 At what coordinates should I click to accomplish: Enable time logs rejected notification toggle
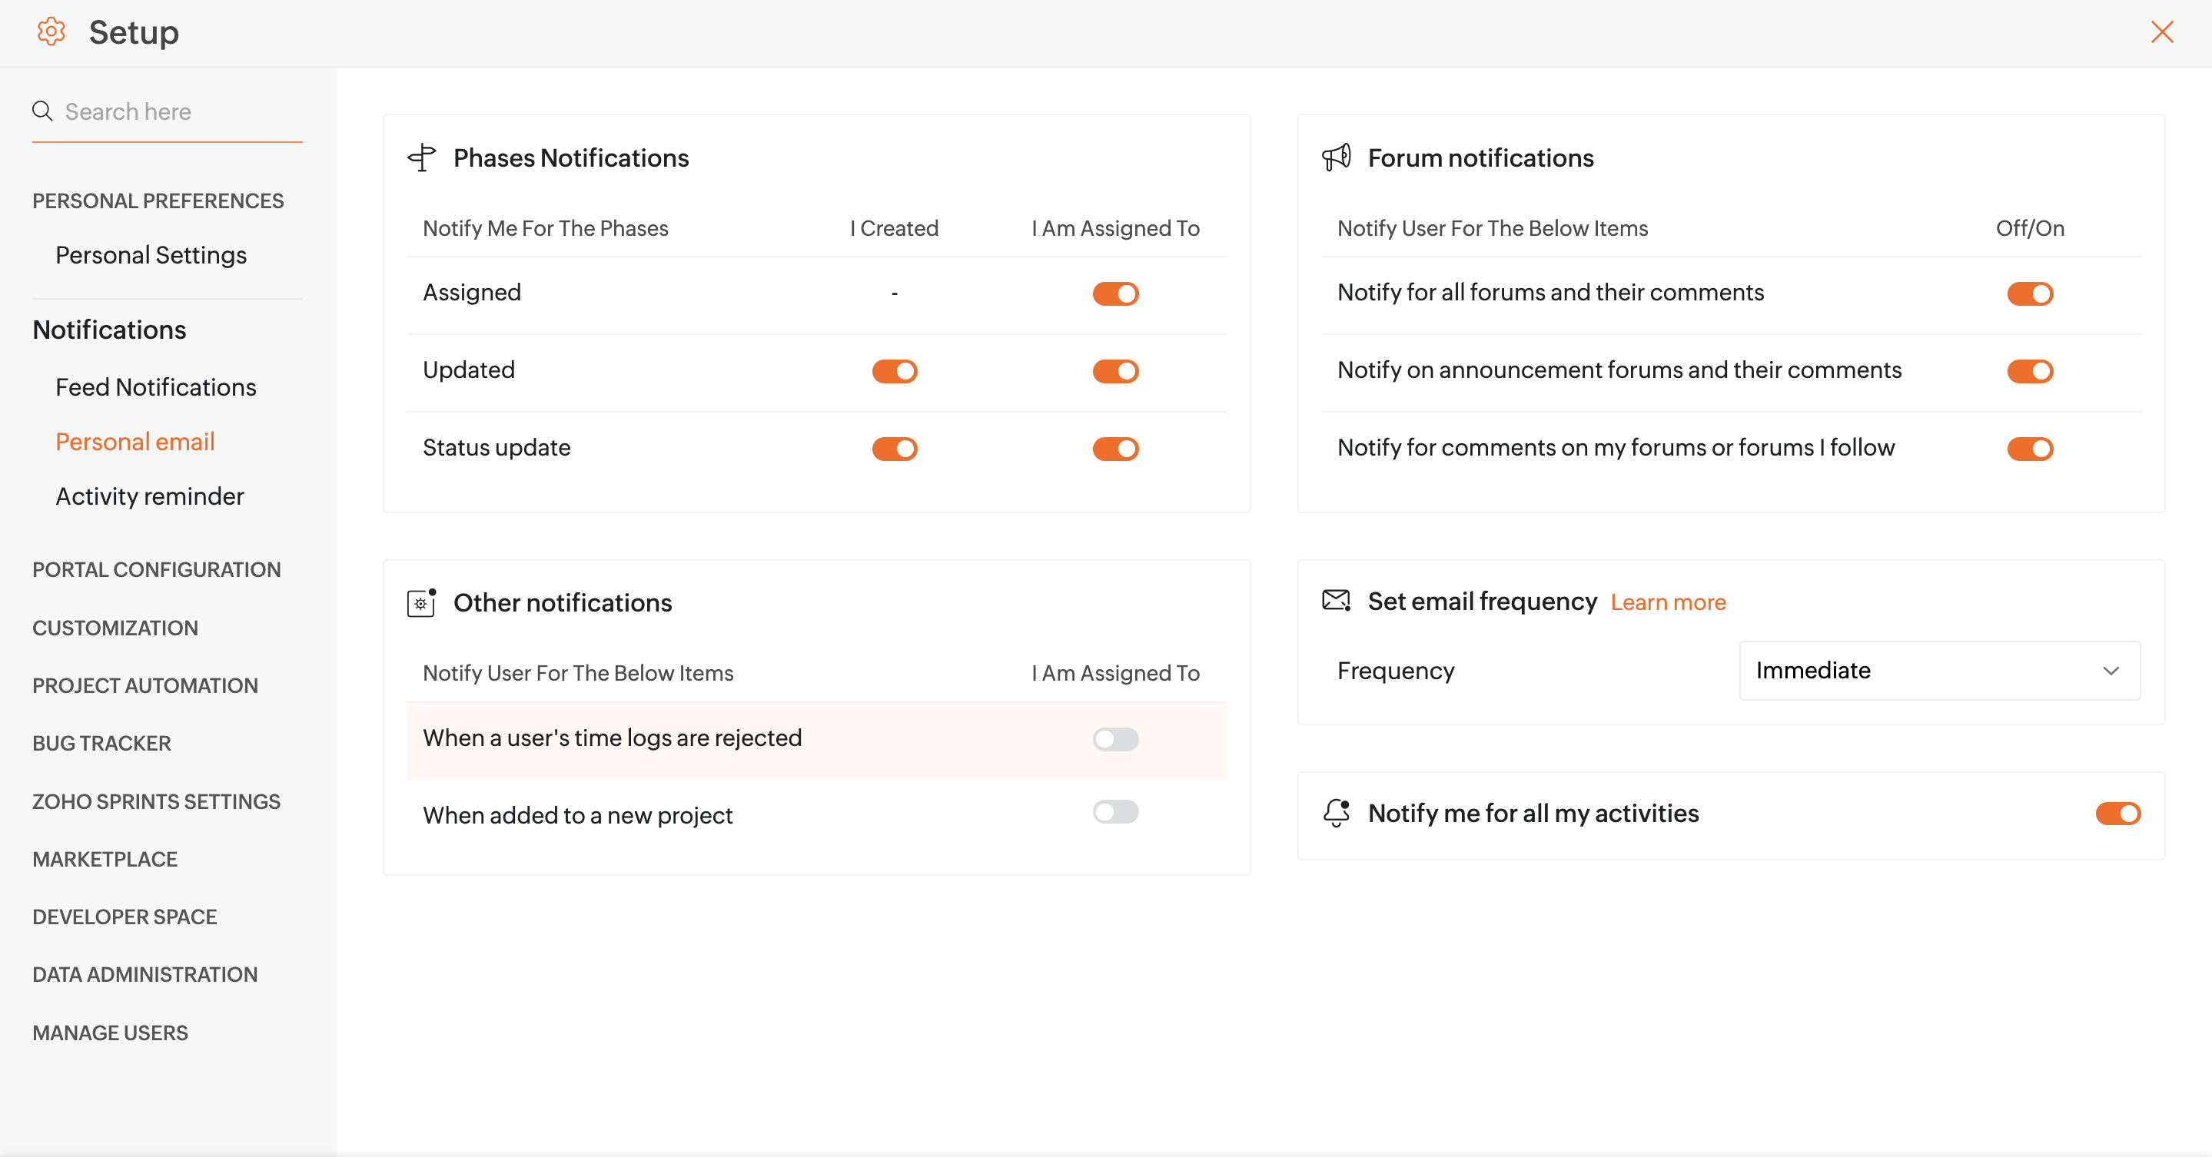coord(1115,739)
